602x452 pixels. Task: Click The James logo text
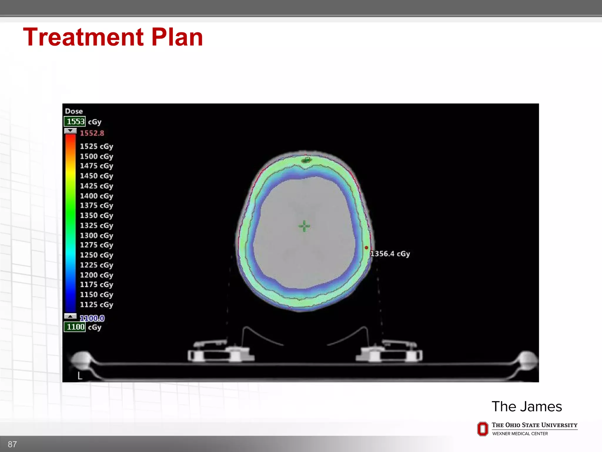(x=527, y=407)
